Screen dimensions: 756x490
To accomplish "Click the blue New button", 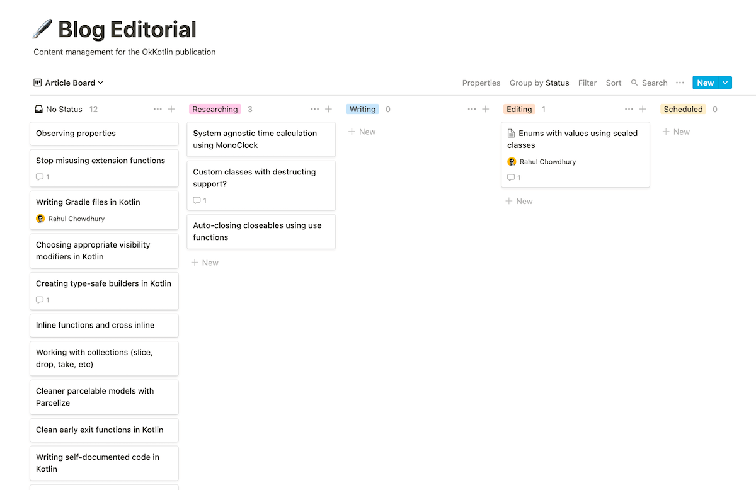I will 706,82.
